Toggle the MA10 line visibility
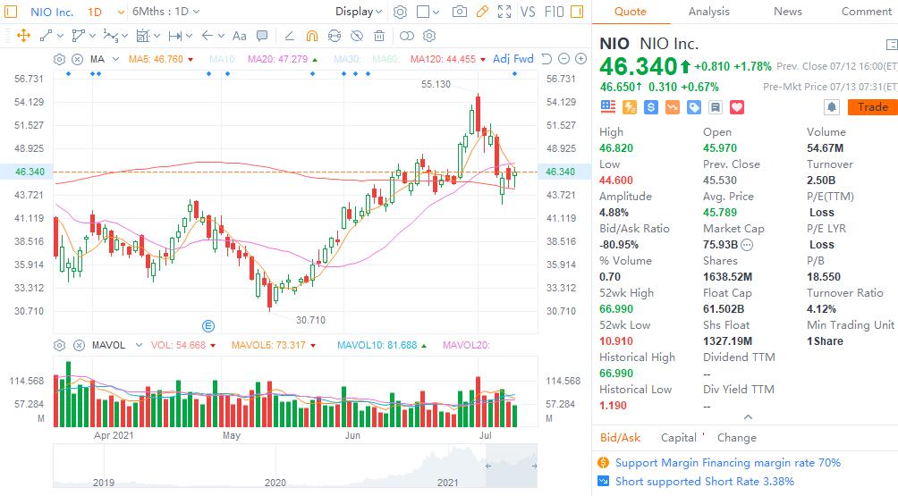The height and width of the screenshot is (496, 898). [x=222, y=59]
